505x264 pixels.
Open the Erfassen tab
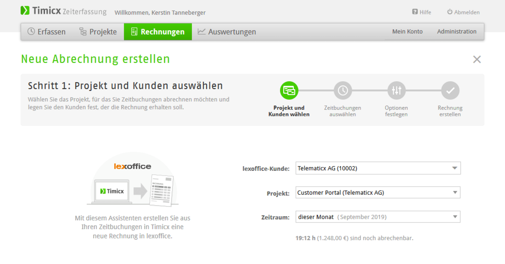coord(47,32)
